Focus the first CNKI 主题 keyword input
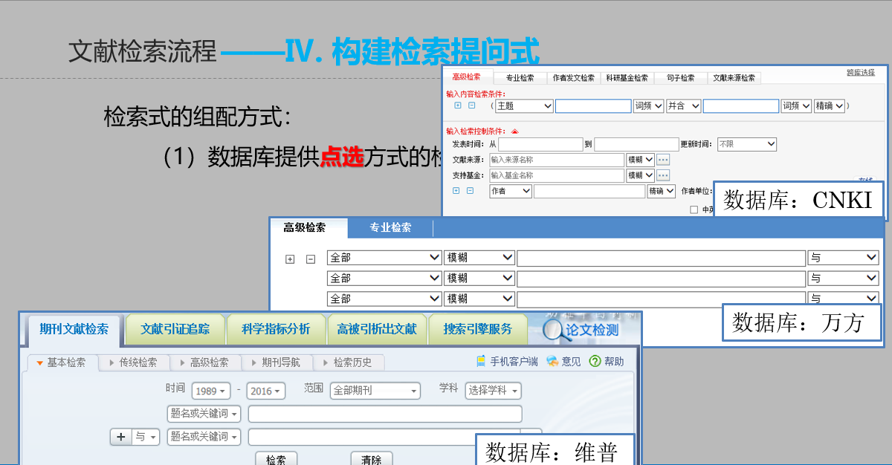Image resolution: width=892 pixels, height=465 pixels. [593, 106]
